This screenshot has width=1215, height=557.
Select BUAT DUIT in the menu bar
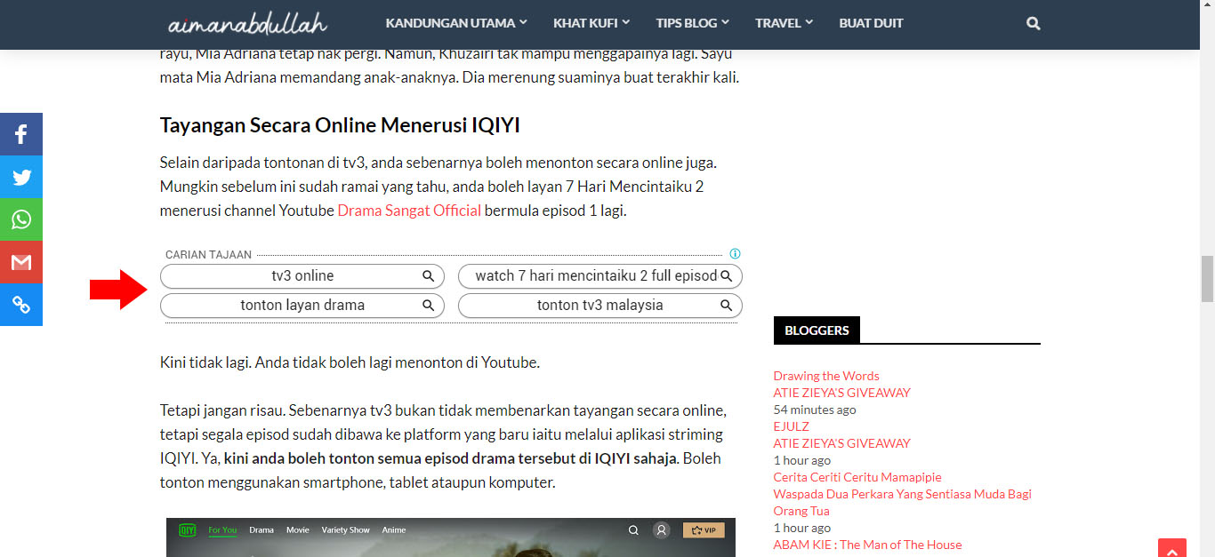(x=871, y=23)
